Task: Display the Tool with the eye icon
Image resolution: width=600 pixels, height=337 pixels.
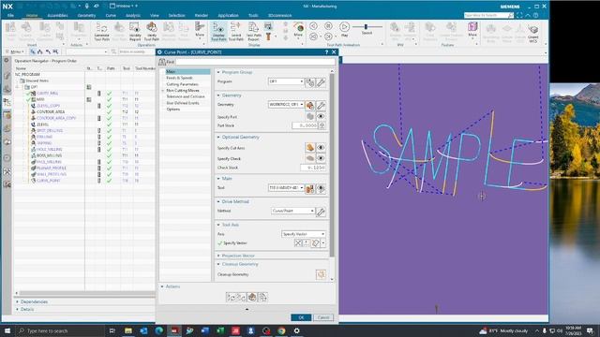Action: pos(321,188)
